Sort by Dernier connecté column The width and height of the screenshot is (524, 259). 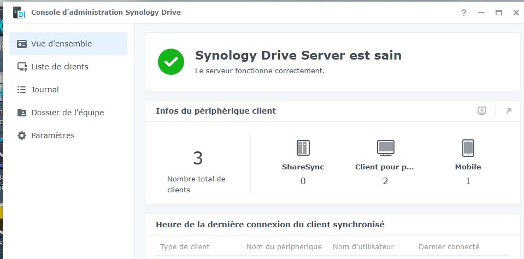pyautogui.click(x=449, y=247)
